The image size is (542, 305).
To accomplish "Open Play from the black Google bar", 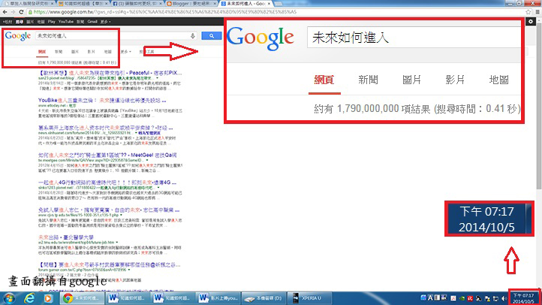I will (52, 22).
